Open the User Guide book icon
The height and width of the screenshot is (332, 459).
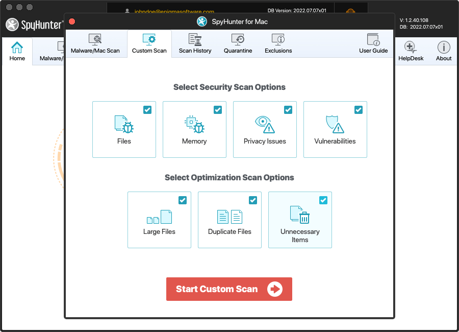click(373, 39)
